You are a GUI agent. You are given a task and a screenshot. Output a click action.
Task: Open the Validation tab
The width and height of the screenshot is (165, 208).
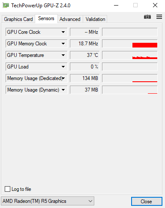click(95, 19)
